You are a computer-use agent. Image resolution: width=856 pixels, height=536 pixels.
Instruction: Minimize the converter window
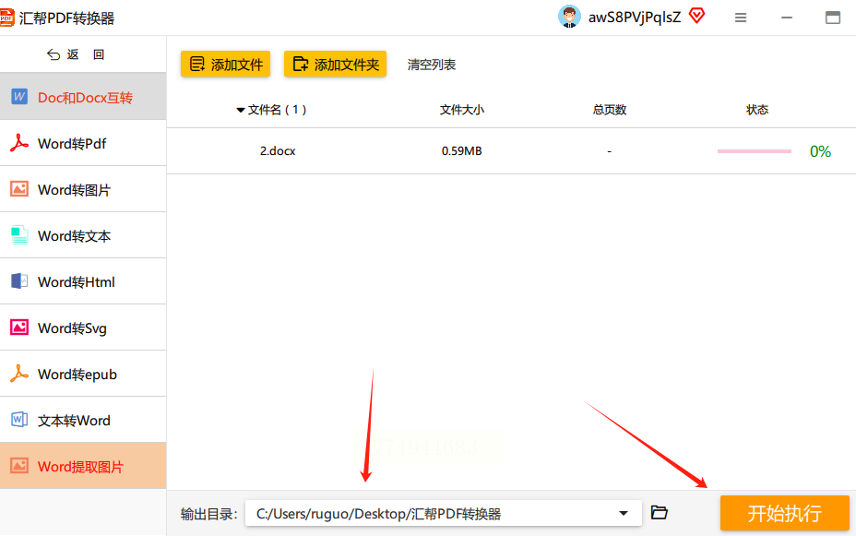pos(787,18)
